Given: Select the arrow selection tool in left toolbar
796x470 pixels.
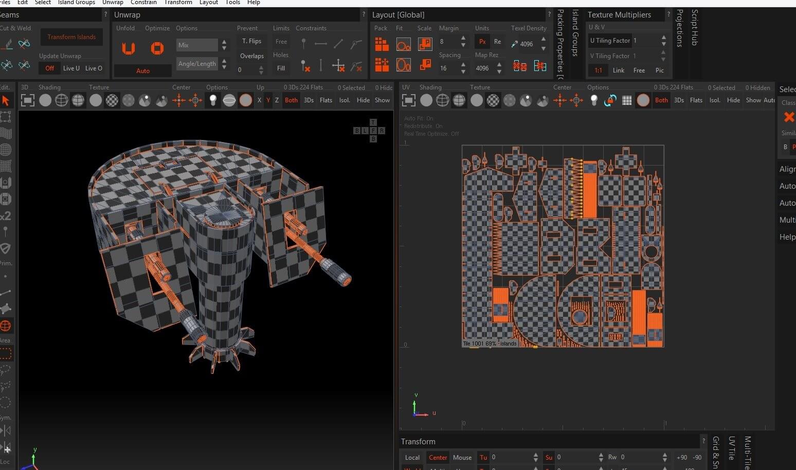Looking at the screenshot, I should (x=6, y=101).
